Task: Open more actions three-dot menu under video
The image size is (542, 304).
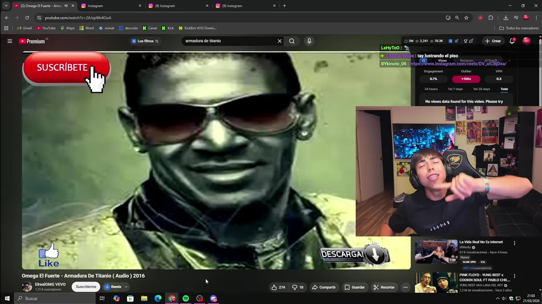Action: (x=405, y=287)
